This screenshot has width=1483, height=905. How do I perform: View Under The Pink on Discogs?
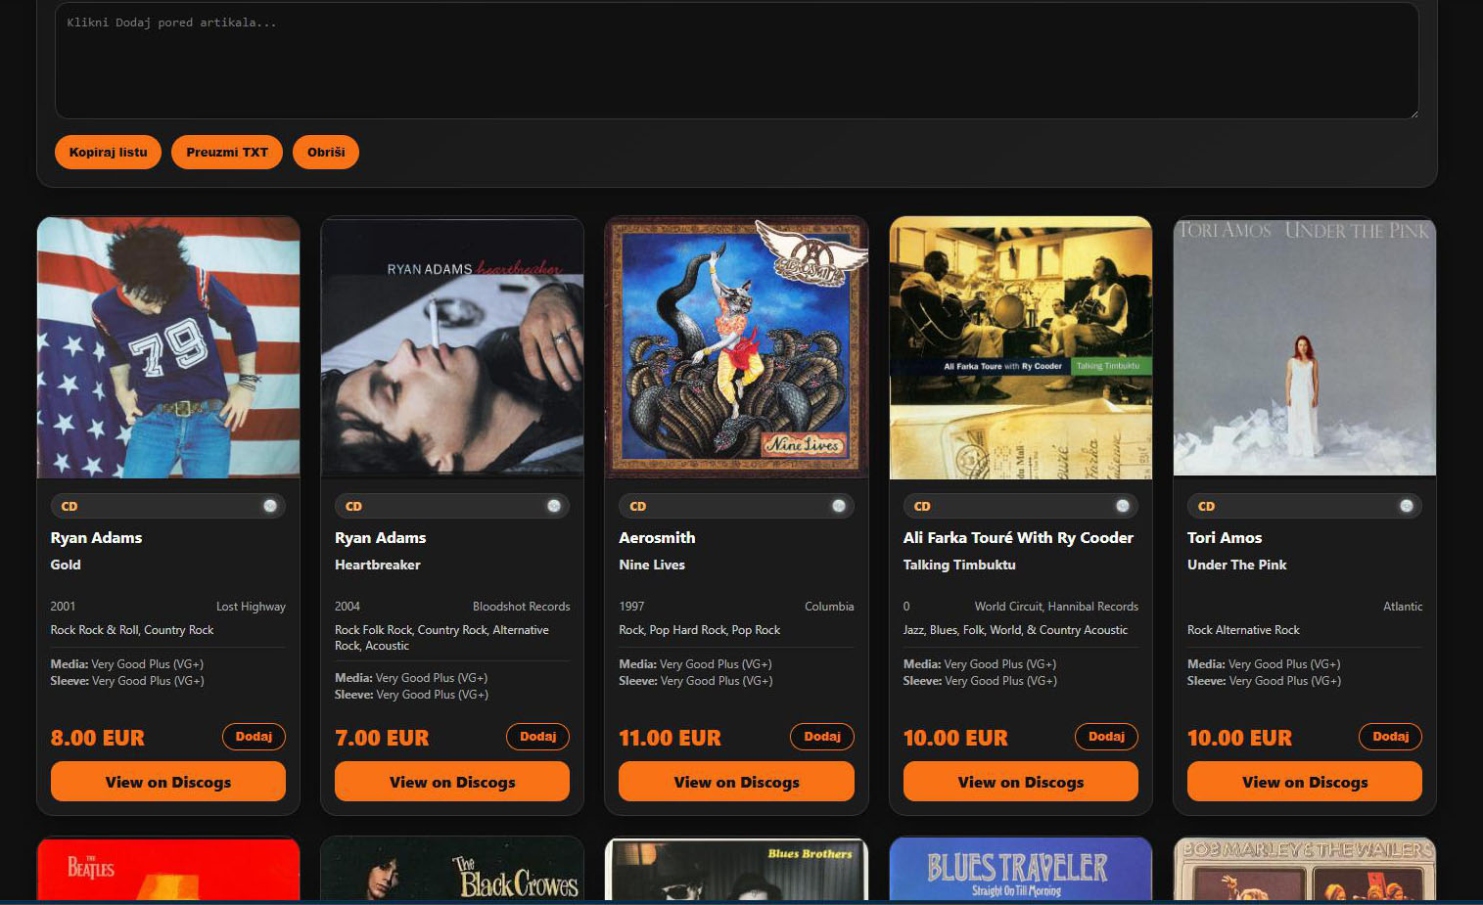(x=1305, y=782)
